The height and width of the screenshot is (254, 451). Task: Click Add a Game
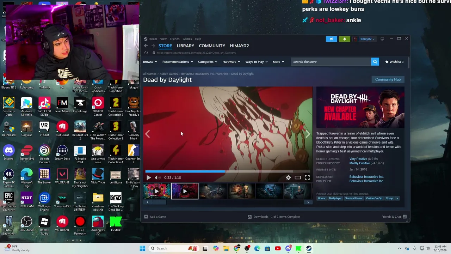[155, 217]
